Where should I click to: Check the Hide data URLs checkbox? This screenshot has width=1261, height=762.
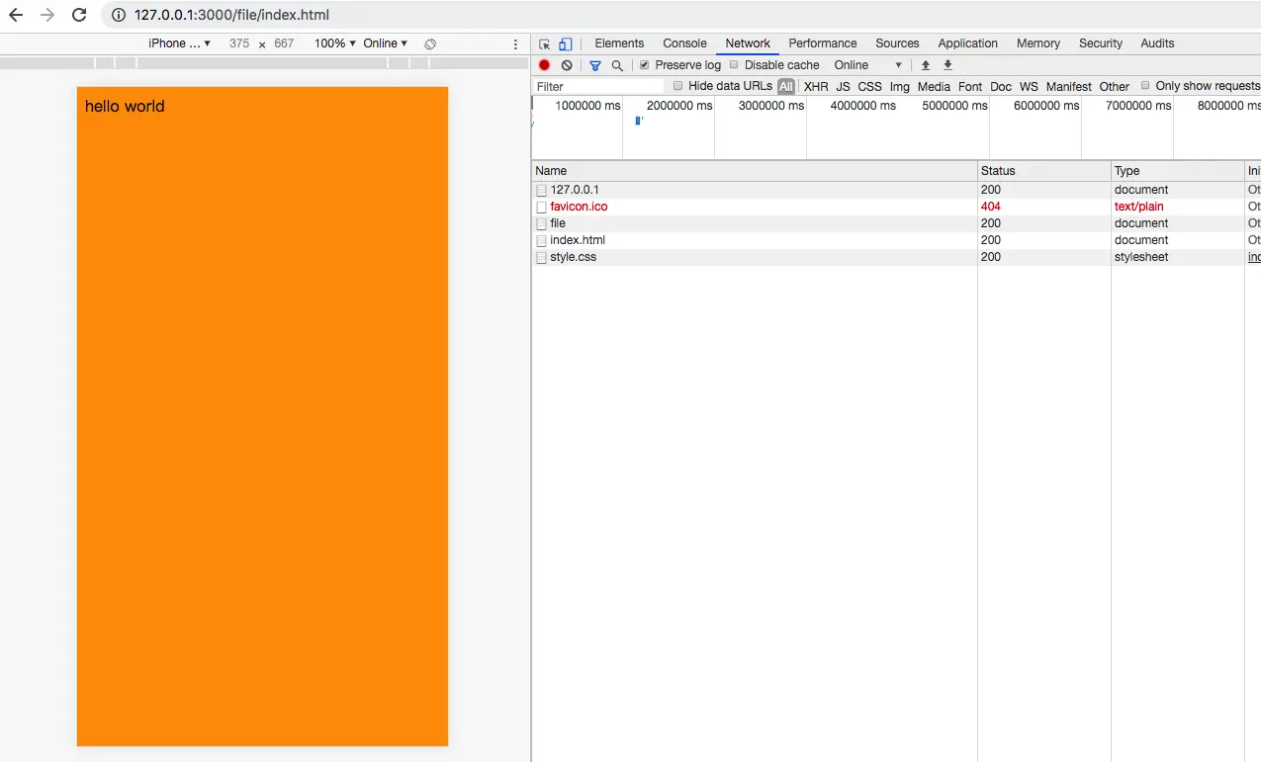677,86
